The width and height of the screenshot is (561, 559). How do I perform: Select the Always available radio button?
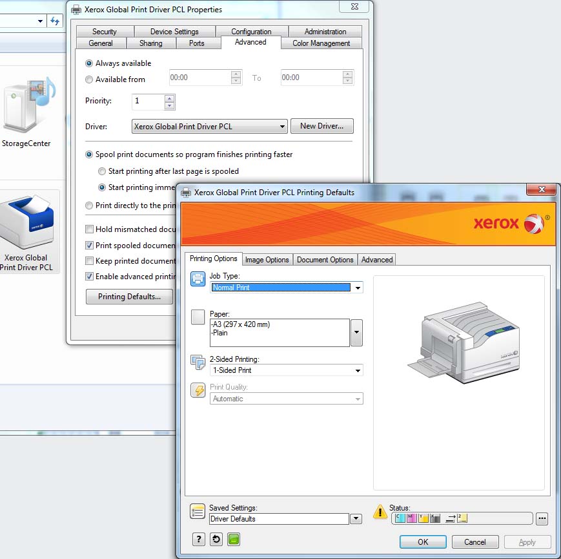(89, 63)
